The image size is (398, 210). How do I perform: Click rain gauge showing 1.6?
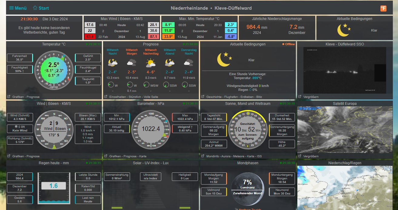pyautogui.click(x=54, y=188)
